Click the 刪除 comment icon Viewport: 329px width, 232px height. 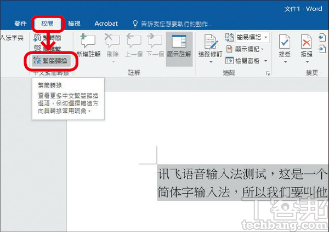pos(112,41)
